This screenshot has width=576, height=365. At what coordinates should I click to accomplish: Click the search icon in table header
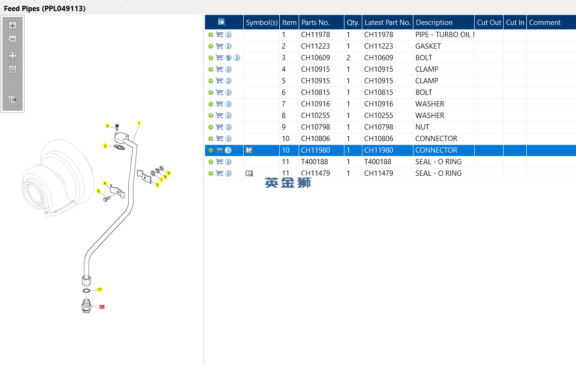221,22
